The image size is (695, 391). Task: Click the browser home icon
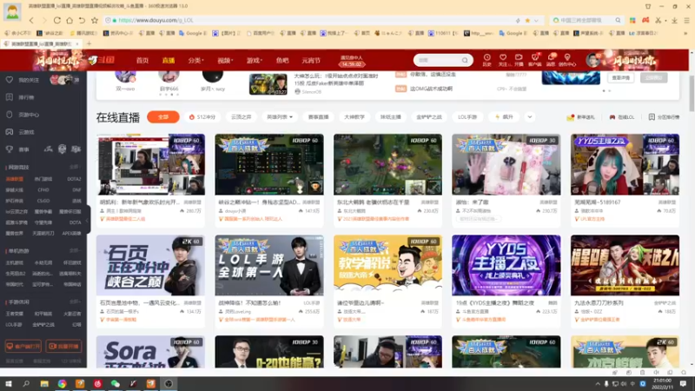point(69,20)
